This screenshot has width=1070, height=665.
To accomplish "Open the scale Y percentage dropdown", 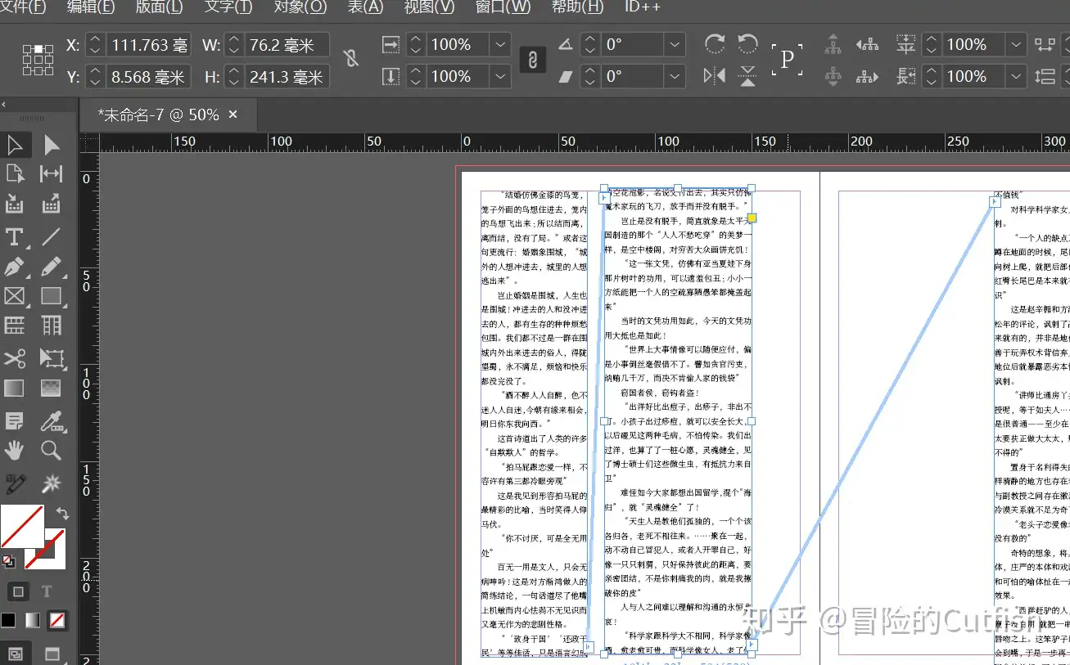I will [500, 76].
